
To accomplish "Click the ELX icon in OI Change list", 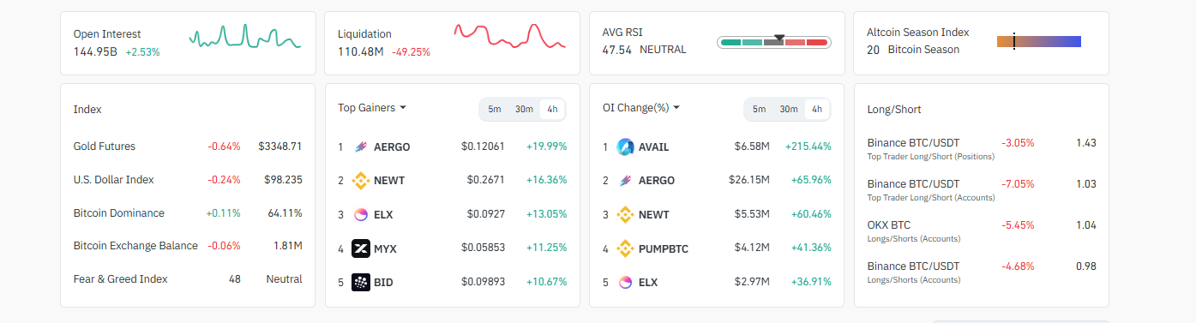I will pyautogui.click(x=625, y=282).
